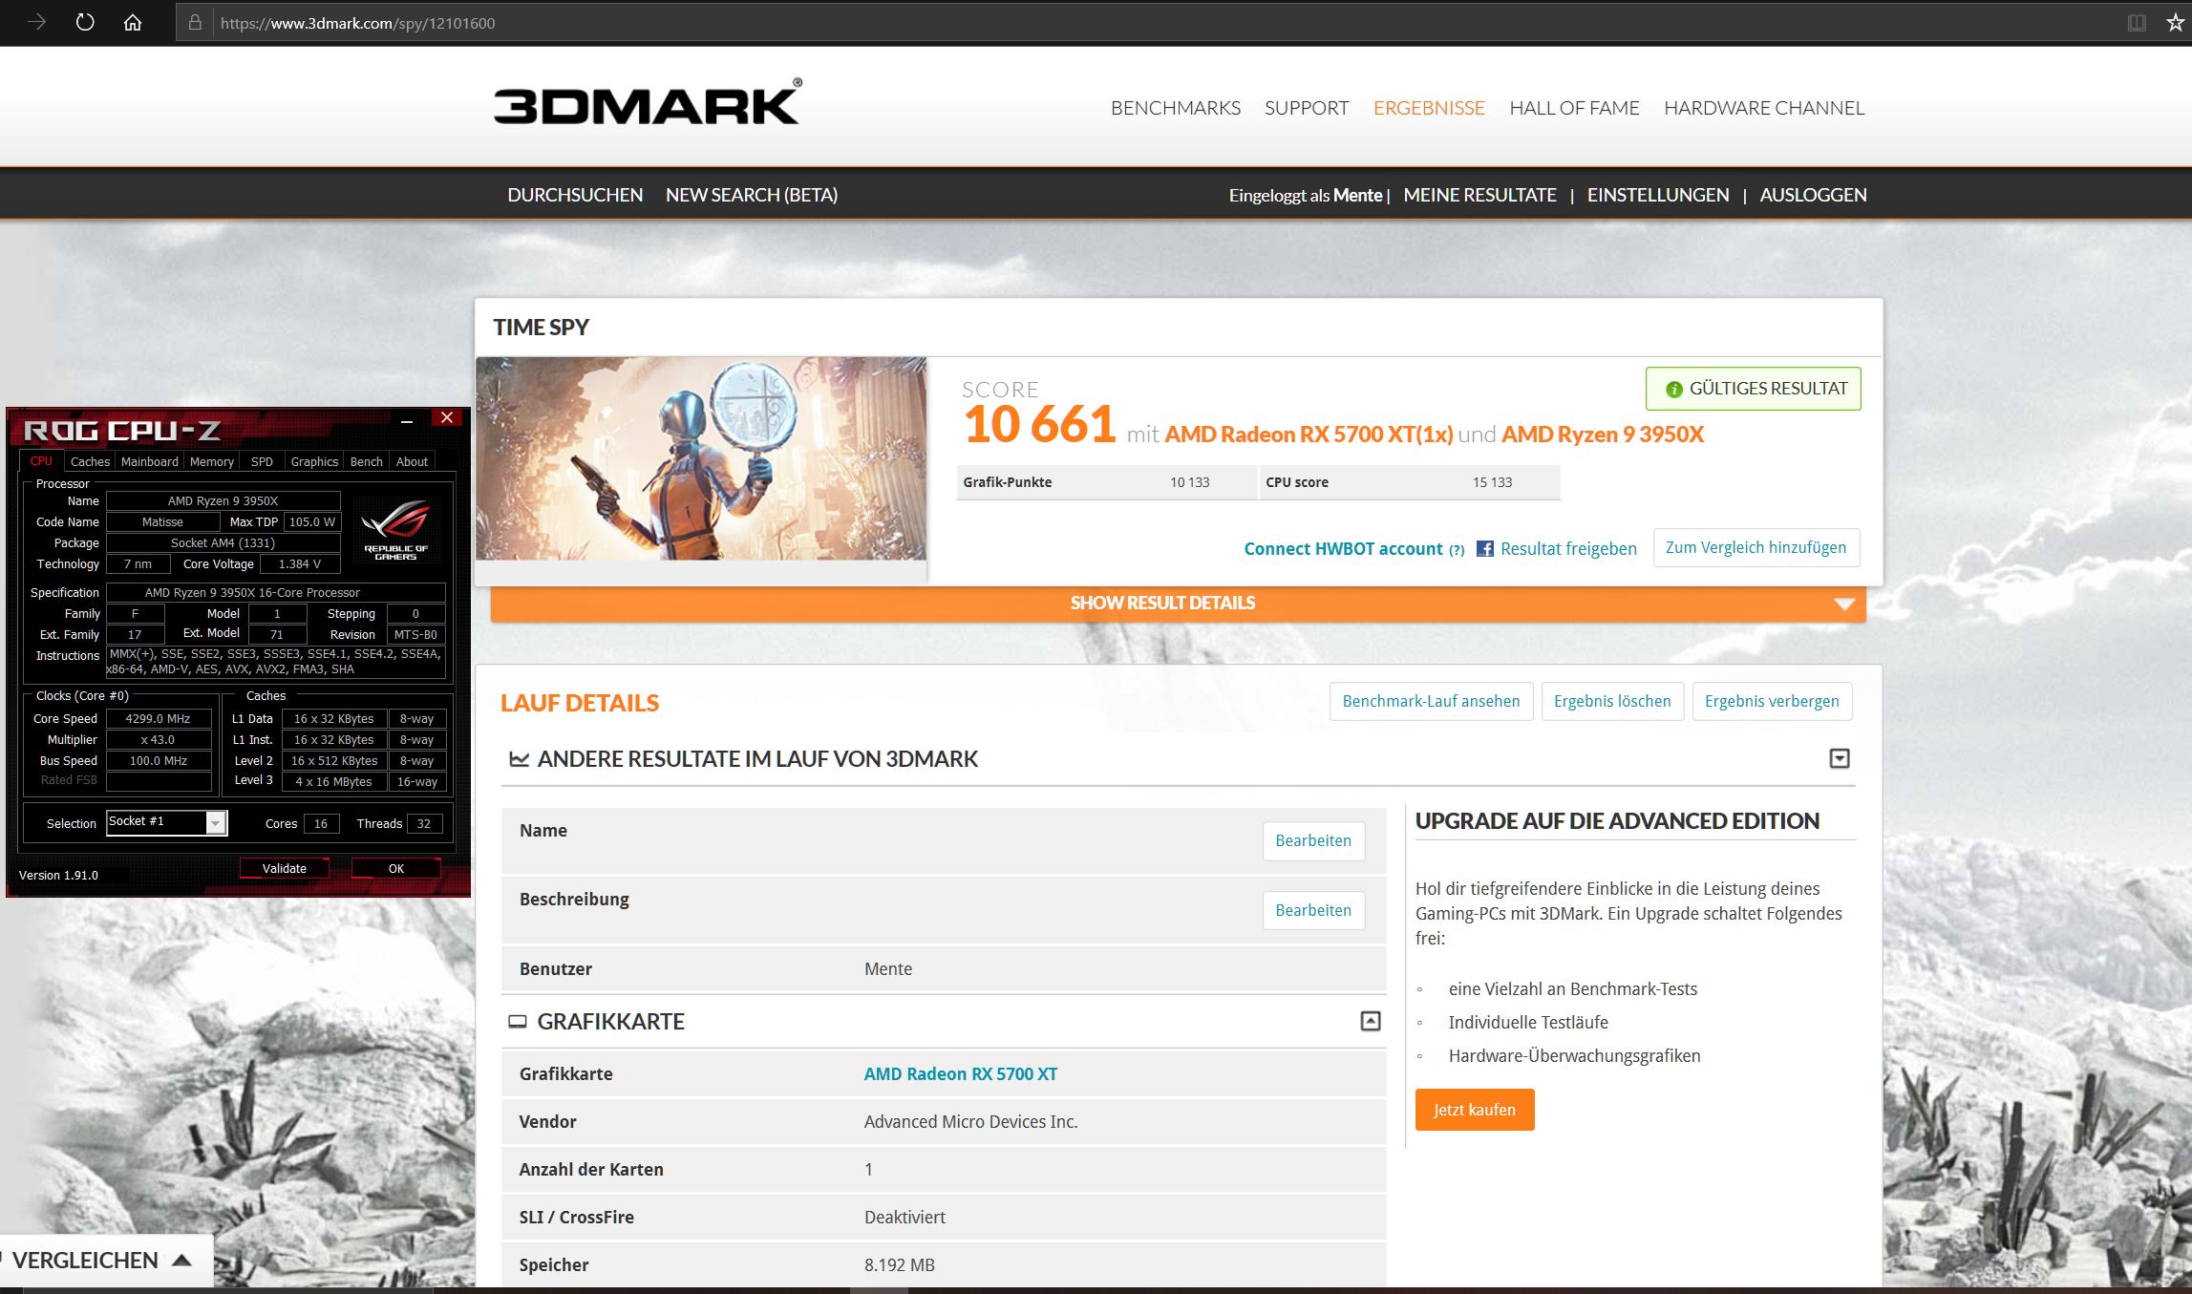Screen dimensions: 2192x1294
Task: Collapse the Andere Resultate section
Action: tap(1839, 758)
